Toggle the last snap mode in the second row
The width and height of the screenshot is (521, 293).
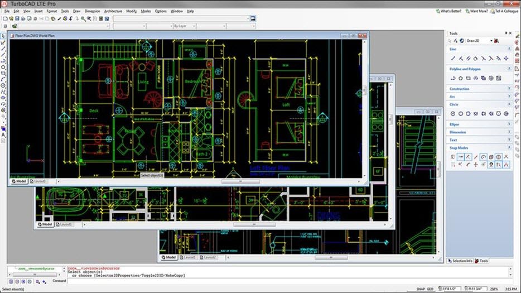[x=506, y=165]
